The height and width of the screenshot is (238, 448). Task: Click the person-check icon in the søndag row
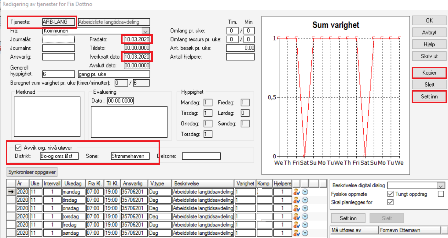pos(296,233)
